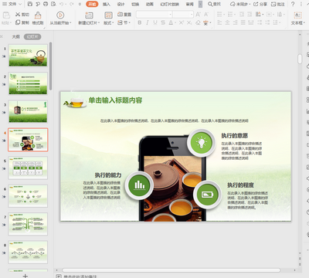Click the increase indent icon
309x278 pixels.
250,15
